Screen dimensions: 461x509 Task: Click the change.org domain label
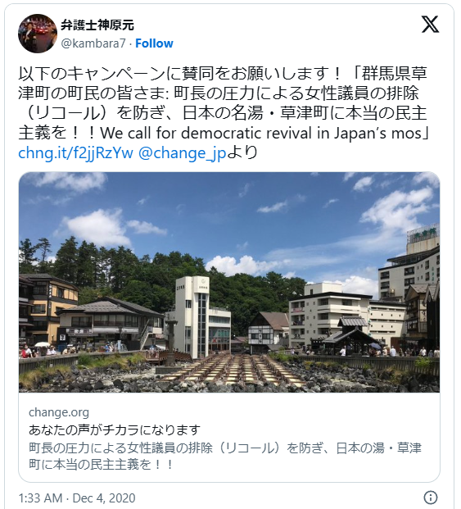coord(59,412)
